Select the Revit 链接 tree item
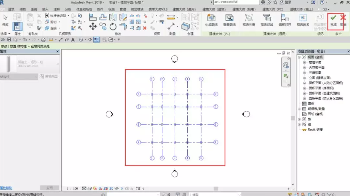 click(x=315, y=129)
